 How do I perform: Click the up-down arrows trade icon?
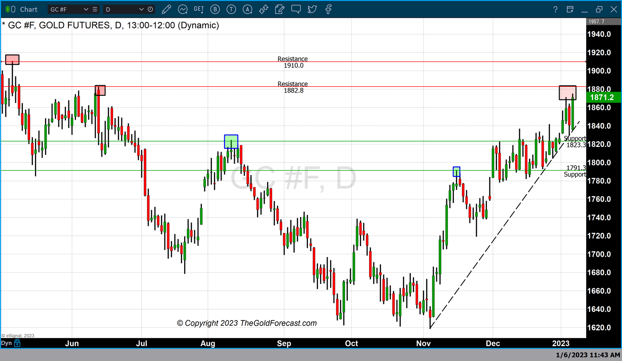click(x=264, y=9)
